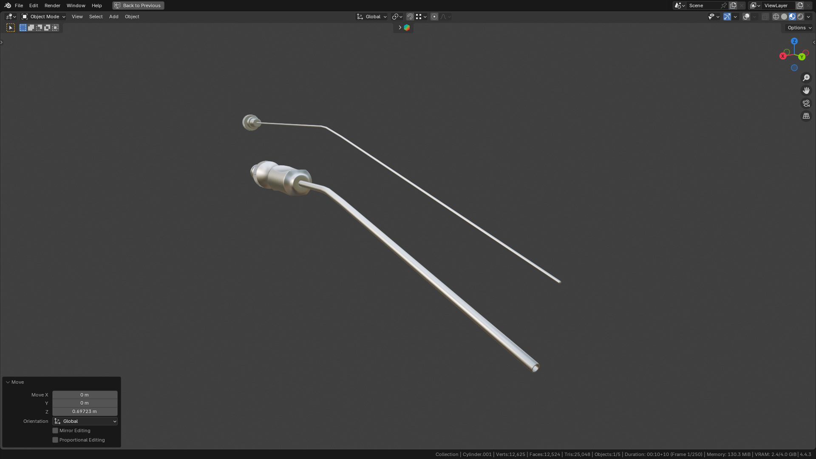This screenshot has height=459, width=816.
Task: Open the viewport View menu
Action: (x=77, y=17)
